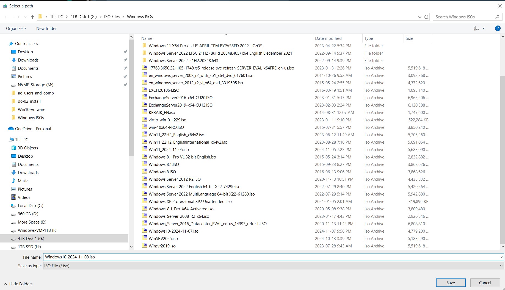Click the search magnifier icon

coord(497,17)
